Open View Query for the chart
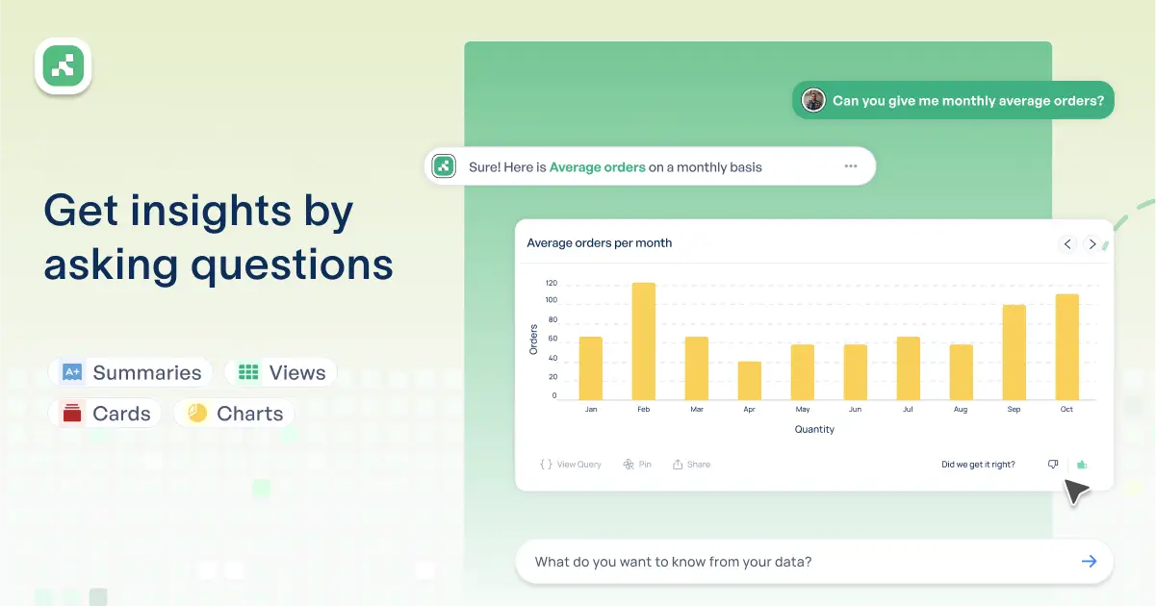Screen dimensions: 1156x606 tap(571, 465)
